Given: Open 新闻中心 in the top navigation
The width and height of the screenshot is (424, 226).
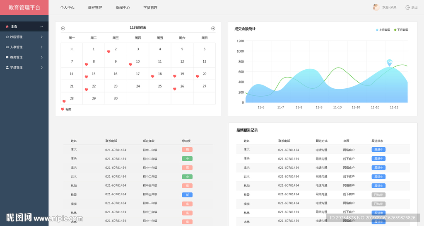Looking at the screenshot, I should pos(123,7).
